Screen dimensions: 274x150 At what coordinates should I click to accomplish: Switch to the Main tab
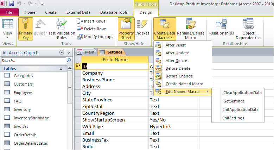pos(86,52)
